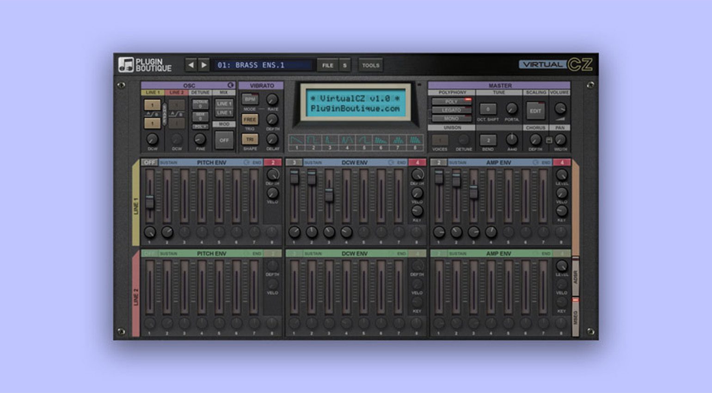The width and height of the screenshot is (712, 393).
Task: Click Line 1 PITCH ENV slider 1 handle
Action: tap(150, 202)
